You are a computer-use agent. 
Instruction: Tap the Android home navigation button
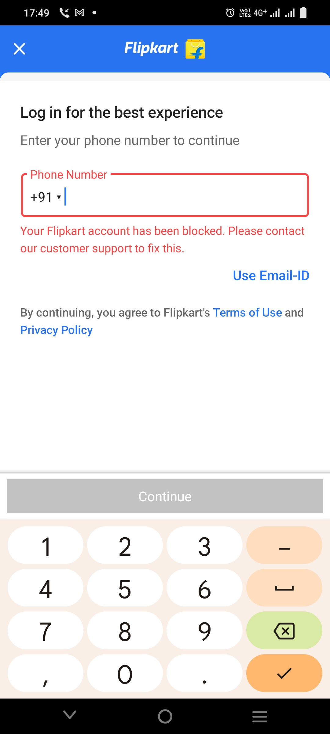click(x=165, y=716)
